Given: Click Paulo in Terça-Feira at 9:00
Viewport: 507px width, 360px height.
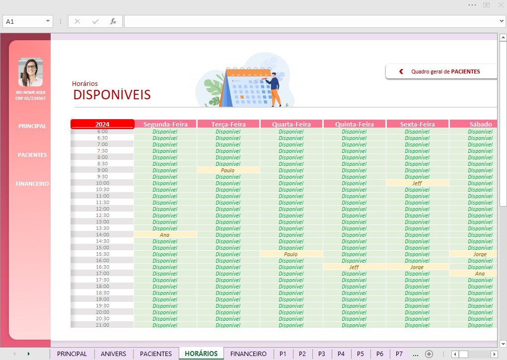Looking at the screenshot, I should click(228, 170).
